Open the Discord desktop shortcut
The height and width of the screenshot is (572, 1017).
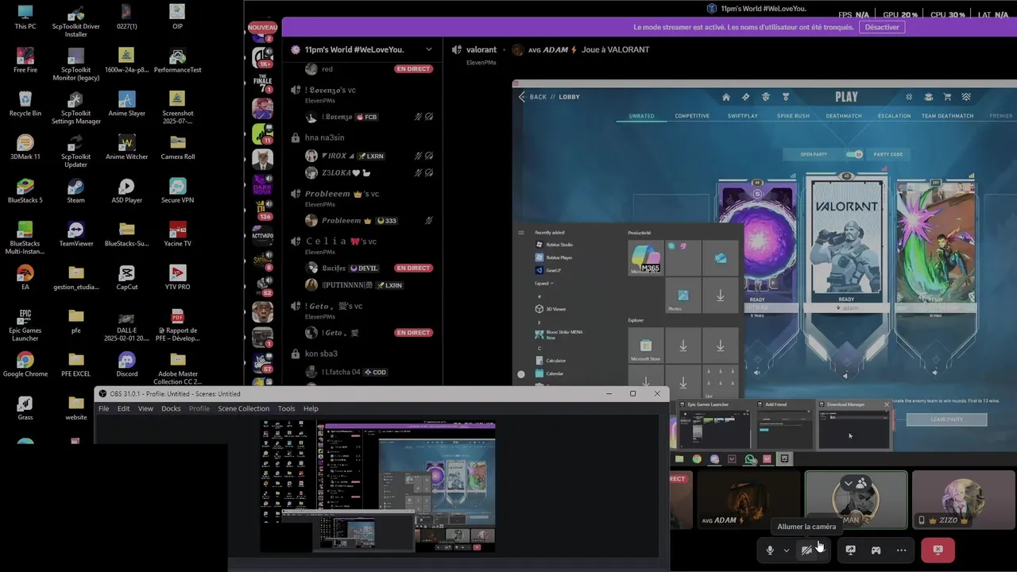coord(126,364)
